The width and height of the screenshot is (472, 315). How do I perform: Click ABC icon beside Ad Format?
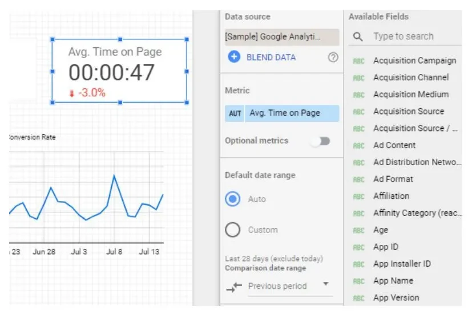(358, 179)
